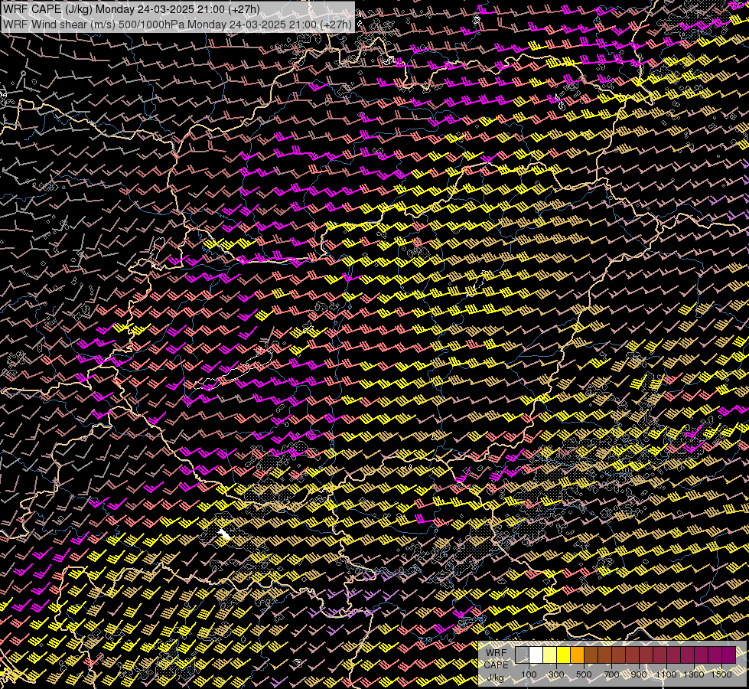
Task: Click the 'CAPE' word in the legend
Action: coord(496,665)
